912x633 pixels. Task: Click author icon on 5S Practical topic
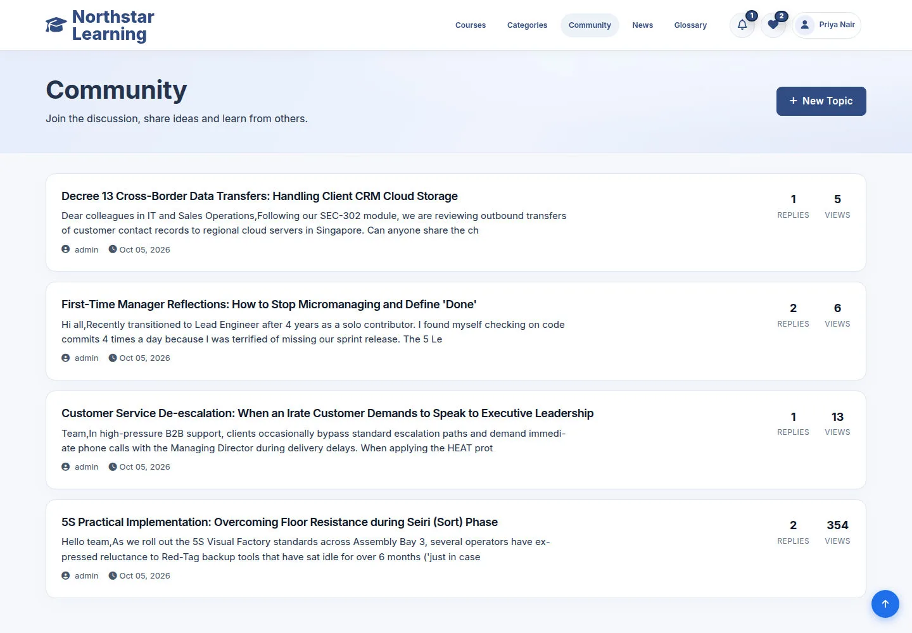click(x=66, y=575)
